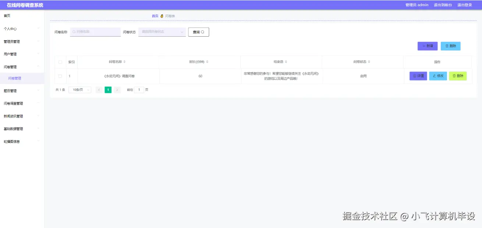This screenshot has height=228, width=482.
Task: Focus the 问卷名称 search input
Action: pos(95,32)
